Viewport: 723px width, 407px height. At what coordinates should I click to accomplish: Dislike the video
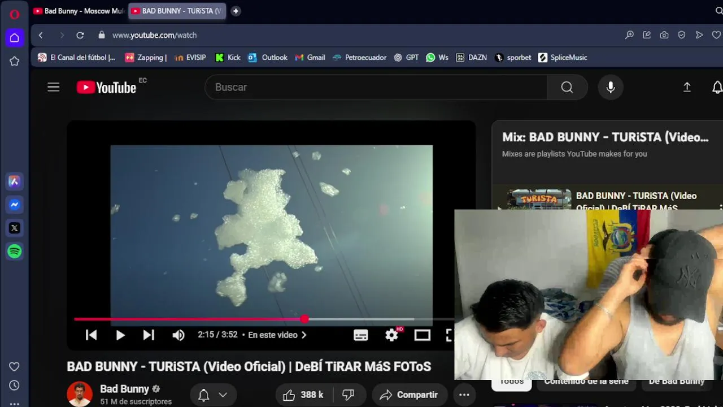tap(349, 395)
